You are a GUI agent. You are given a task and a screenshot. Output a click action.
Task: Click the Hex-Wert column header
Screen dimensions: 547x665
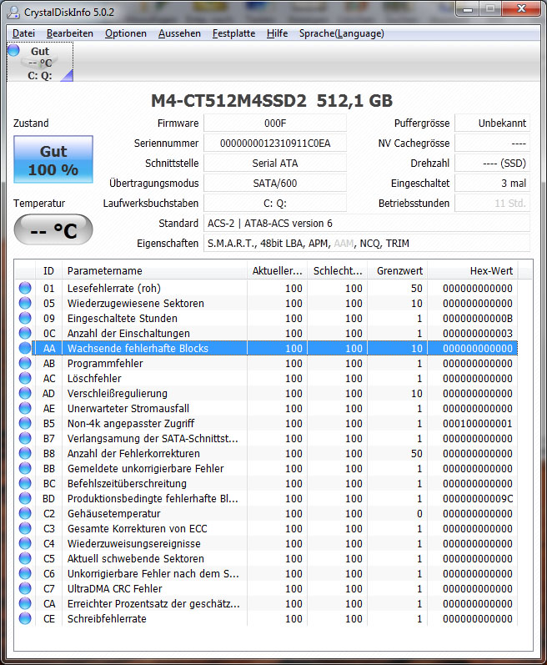(473, 270)
